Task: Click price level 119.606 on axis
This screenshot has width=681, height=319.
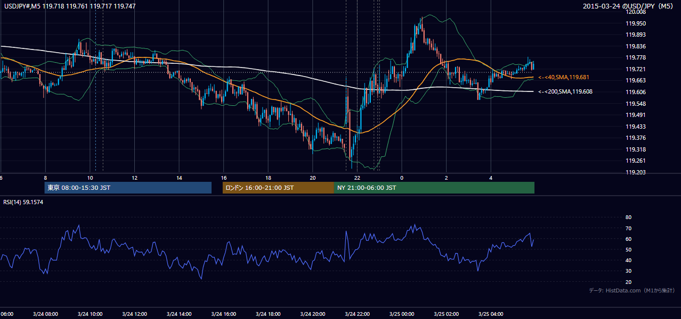Action: (x=635, y=92)
